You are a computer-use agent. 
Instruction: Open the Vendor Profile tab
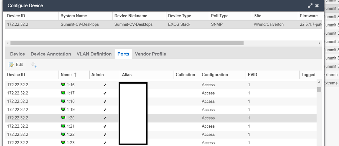[150, 54]
